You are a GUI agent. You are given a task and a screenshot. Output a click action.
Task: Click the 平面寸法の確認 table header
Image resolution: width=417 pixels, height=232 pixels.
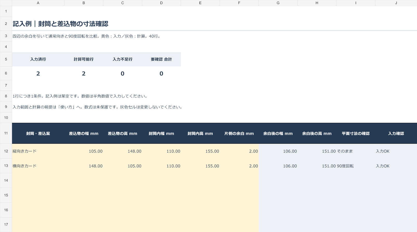356,133
